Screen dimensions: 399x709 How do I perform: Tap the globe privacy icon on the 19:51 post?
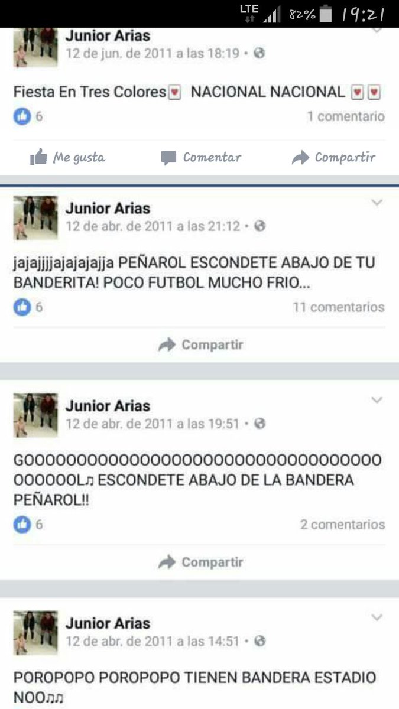tap(259, 424)
